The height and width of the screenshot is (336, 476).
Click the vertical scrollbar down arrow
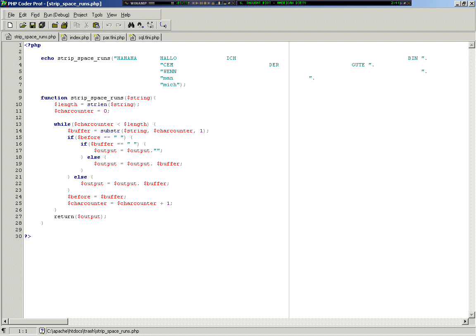point(472,315)
